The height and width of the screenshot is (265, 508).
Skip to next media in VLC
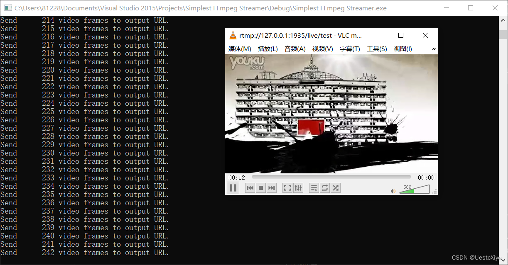point(272,188)
